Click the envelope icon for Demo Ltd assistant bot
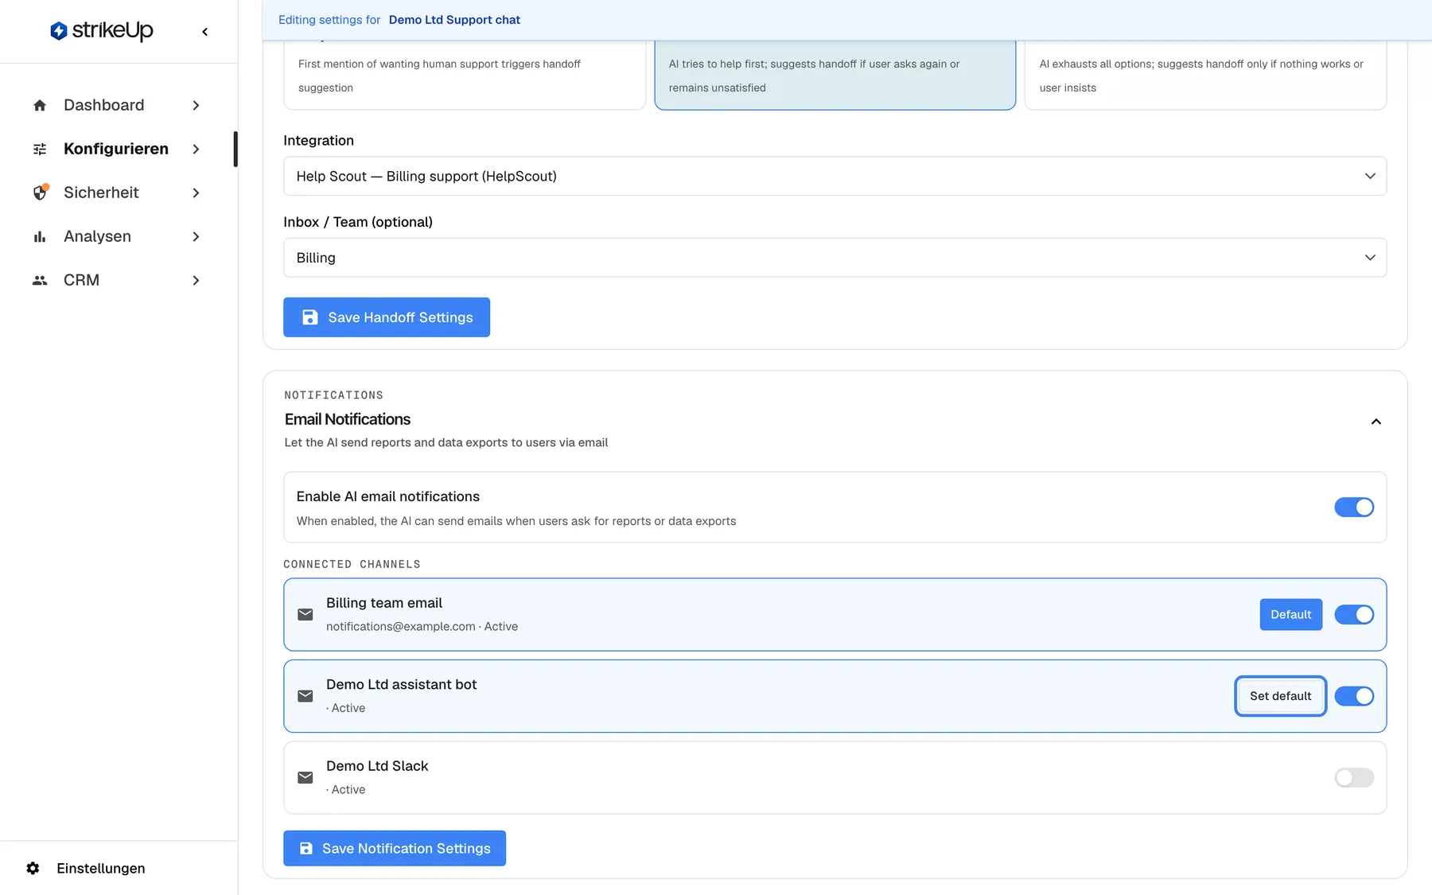The width and height of the screenshot is (1432, 895). point(305,696)
